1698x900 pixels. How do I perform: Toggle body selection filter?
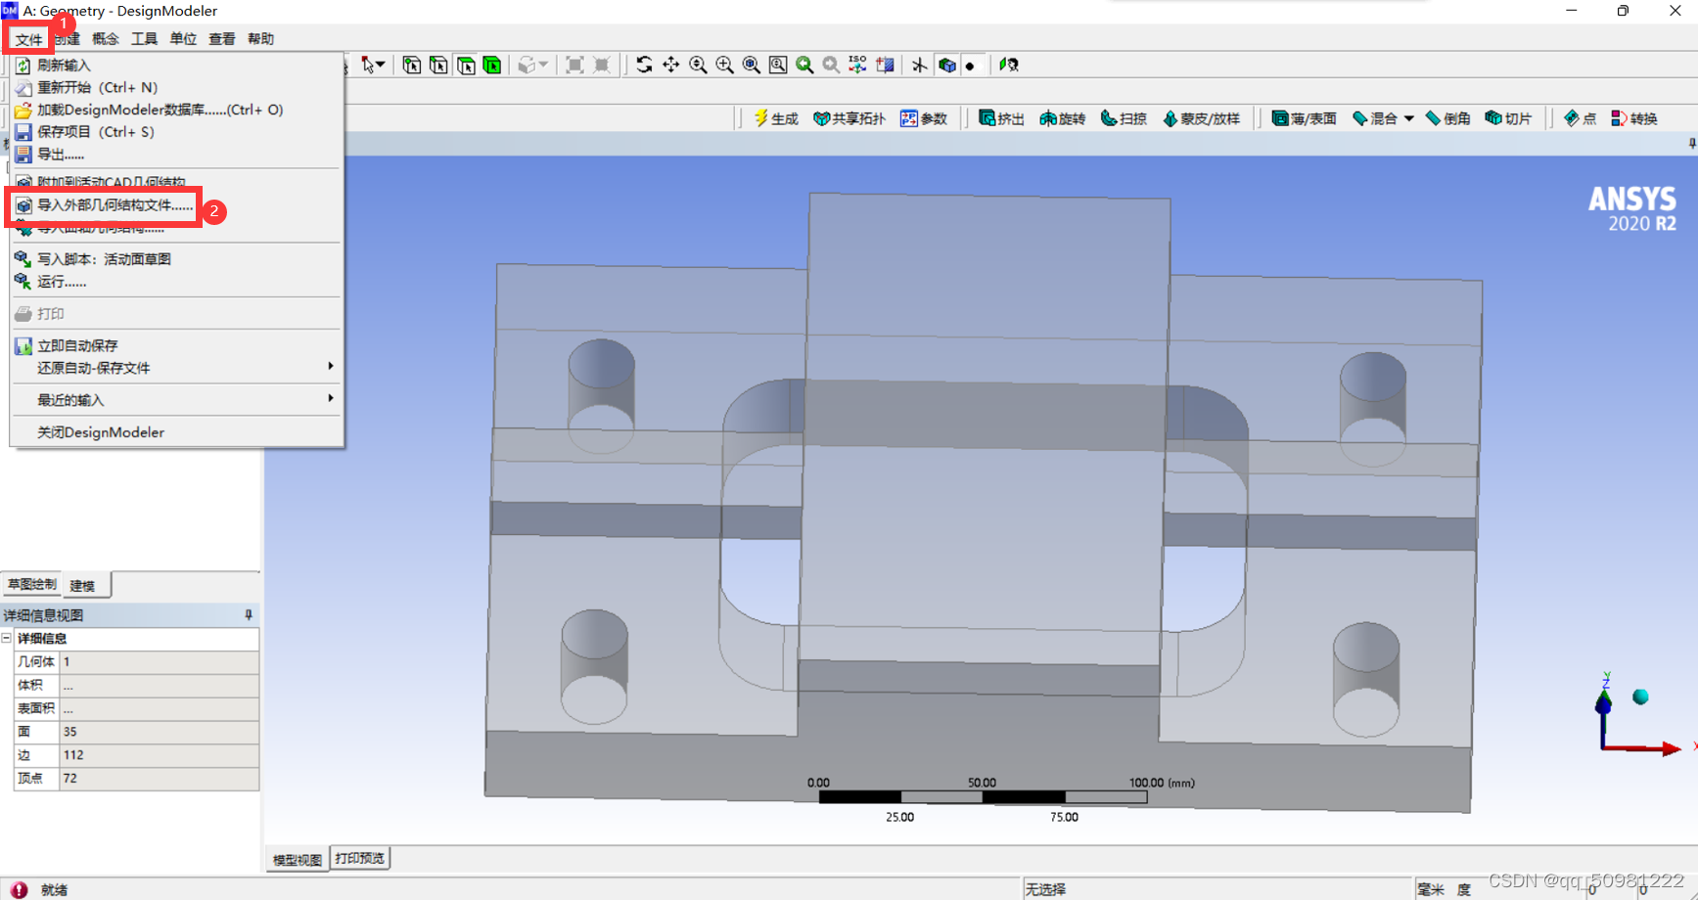(492, 65)
